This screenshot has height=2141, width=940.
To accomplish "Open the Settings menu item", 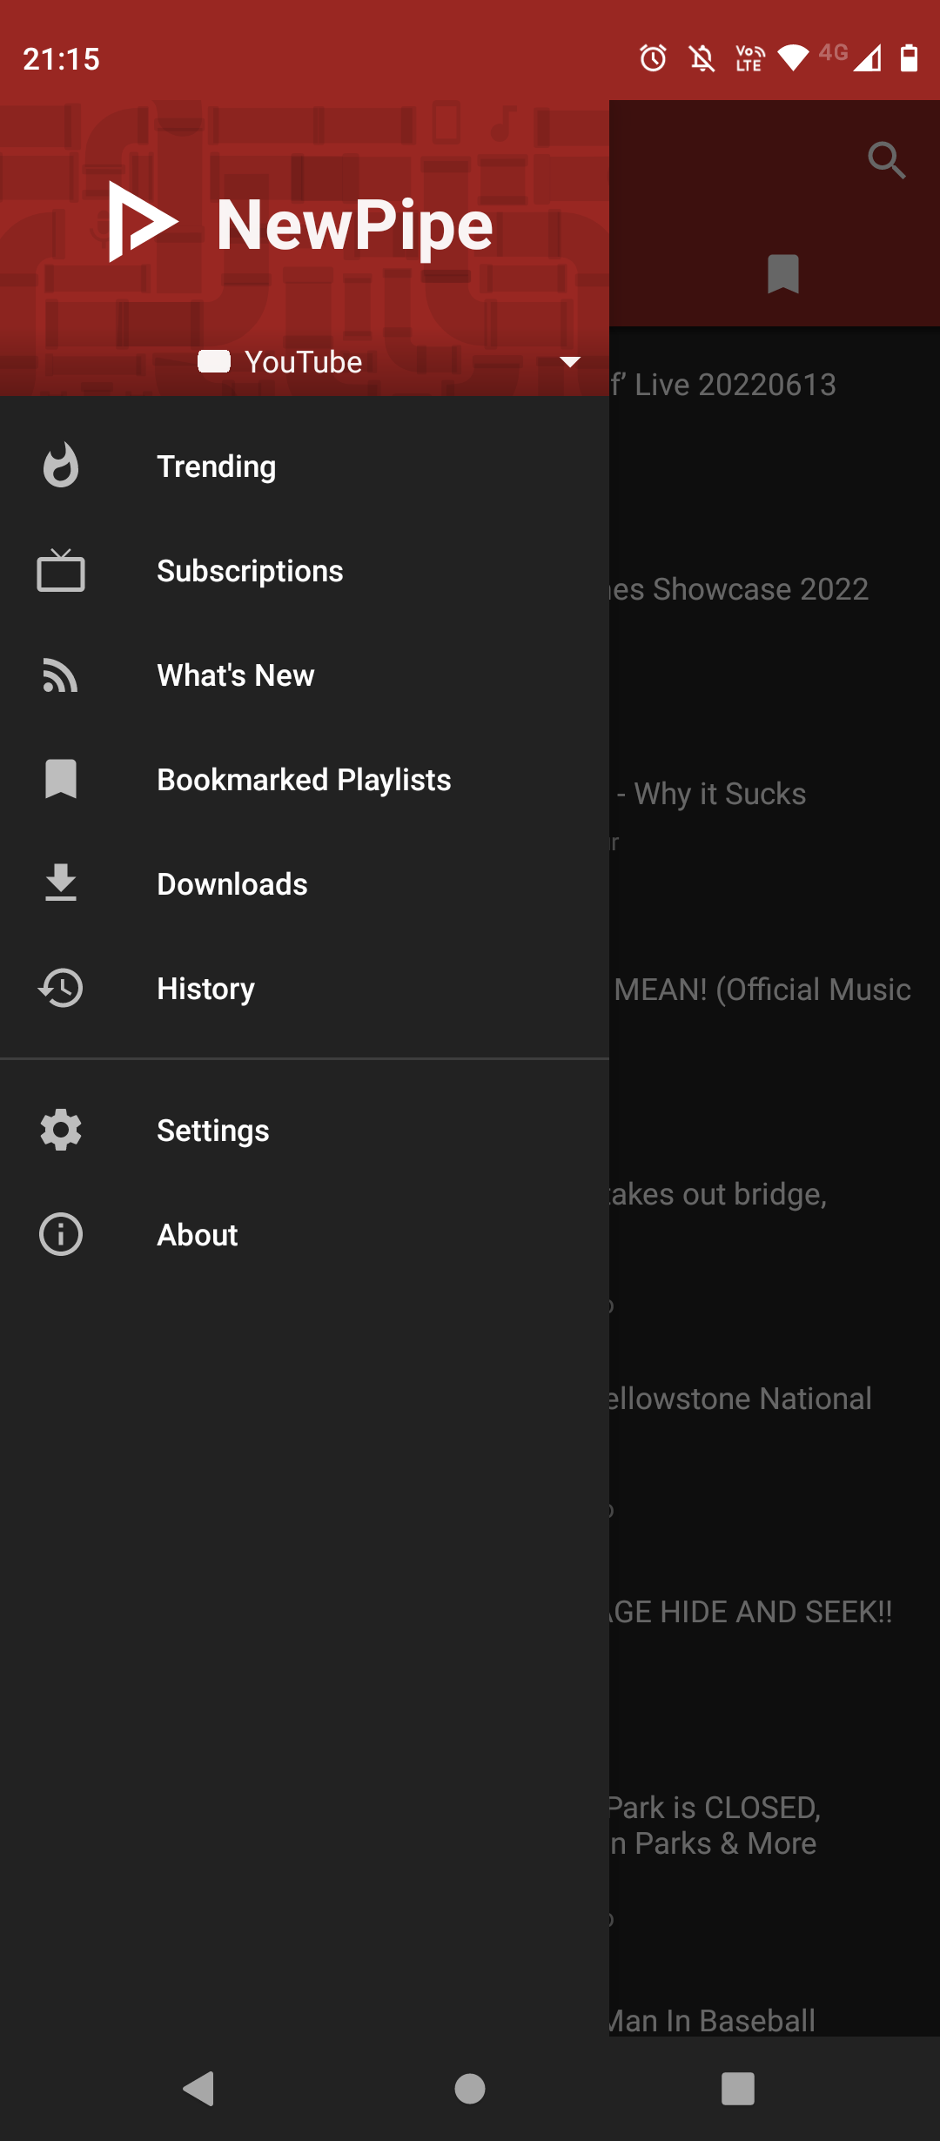I will pos(305,1131).
